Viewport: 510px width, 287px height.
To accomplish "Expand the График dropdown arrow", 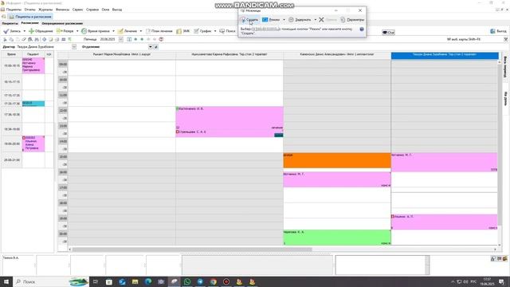I will click(215, 31).
